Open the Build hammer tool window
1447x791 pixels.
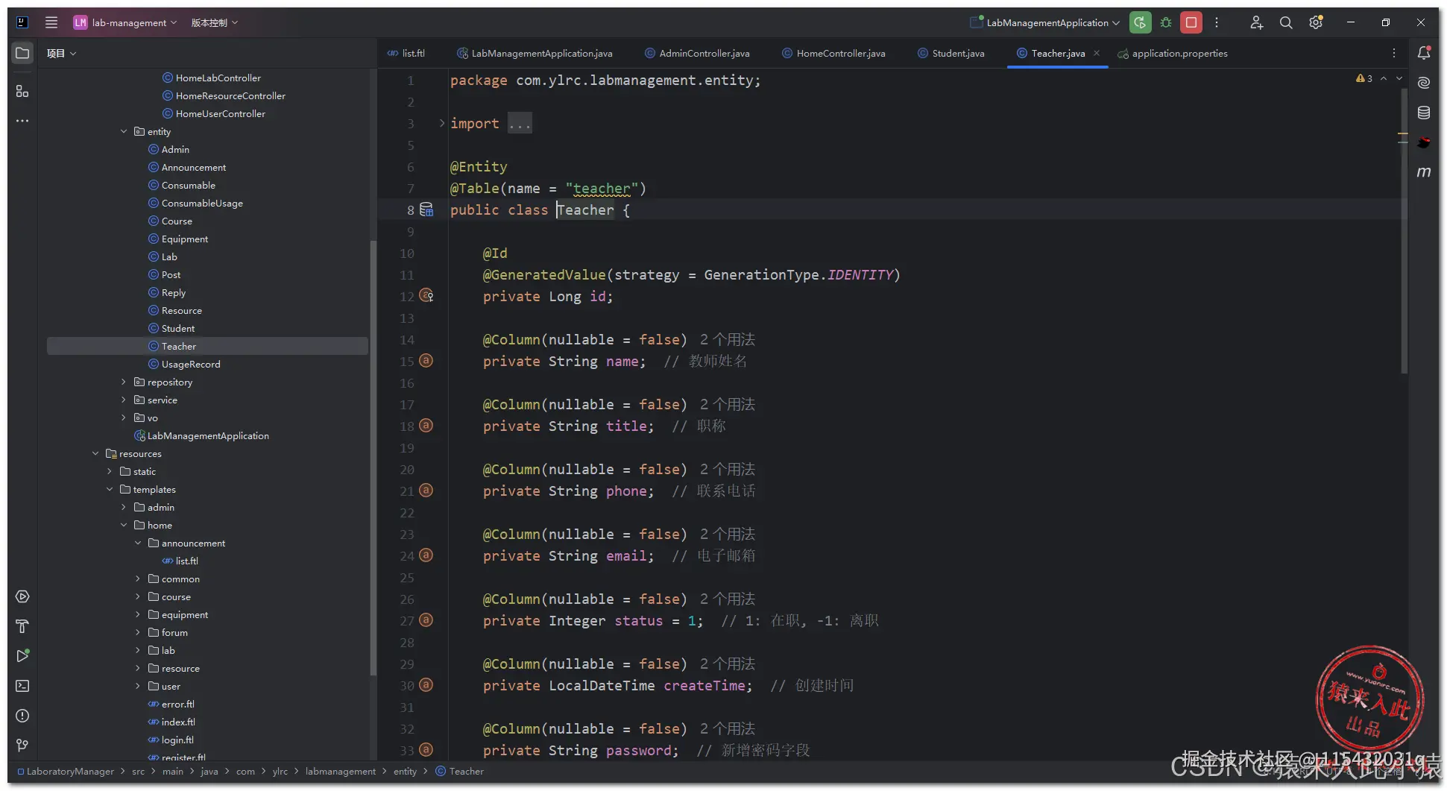[22, 626]
